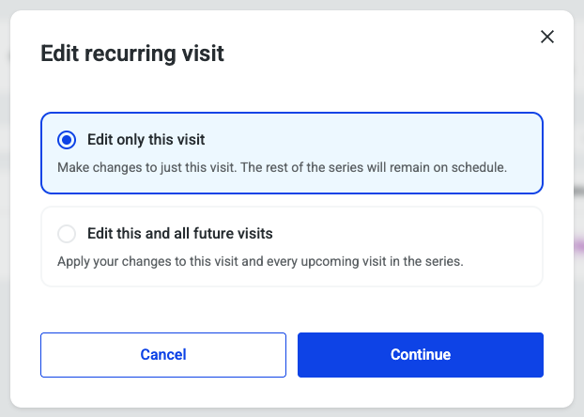Cancel editing the recurring visit
This screenshot has height=417, width=584.
tap(163, 355)
